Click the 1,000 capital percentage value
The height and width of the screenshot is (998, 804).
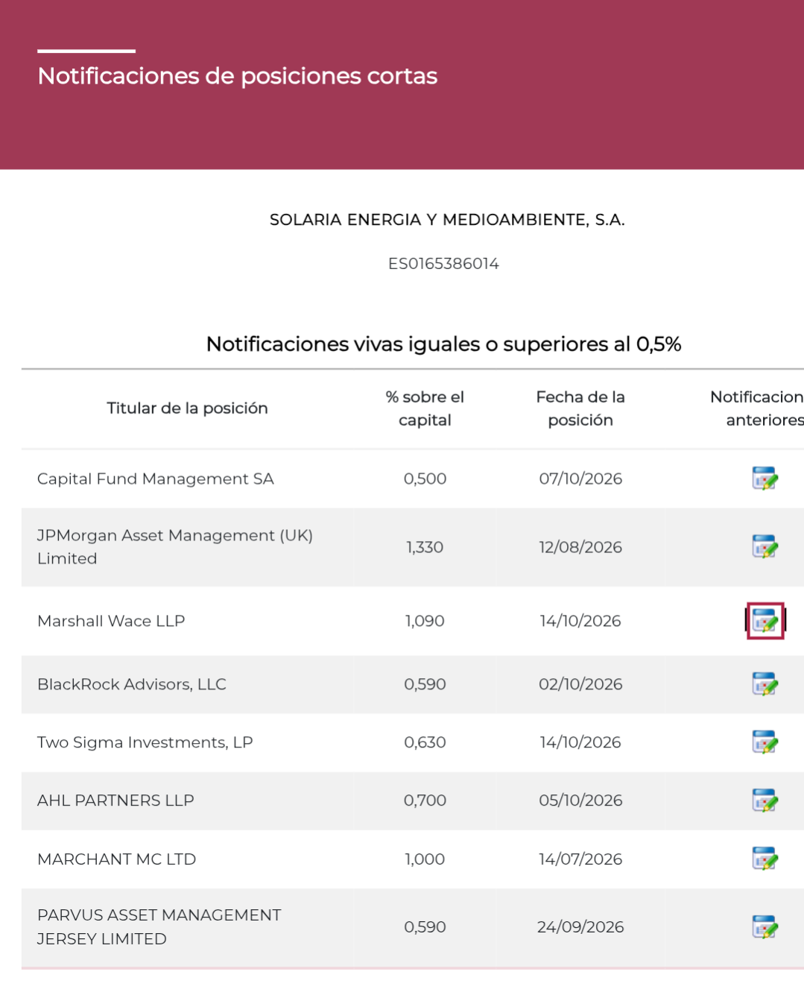pyautogui.click(x=425, y=859)
